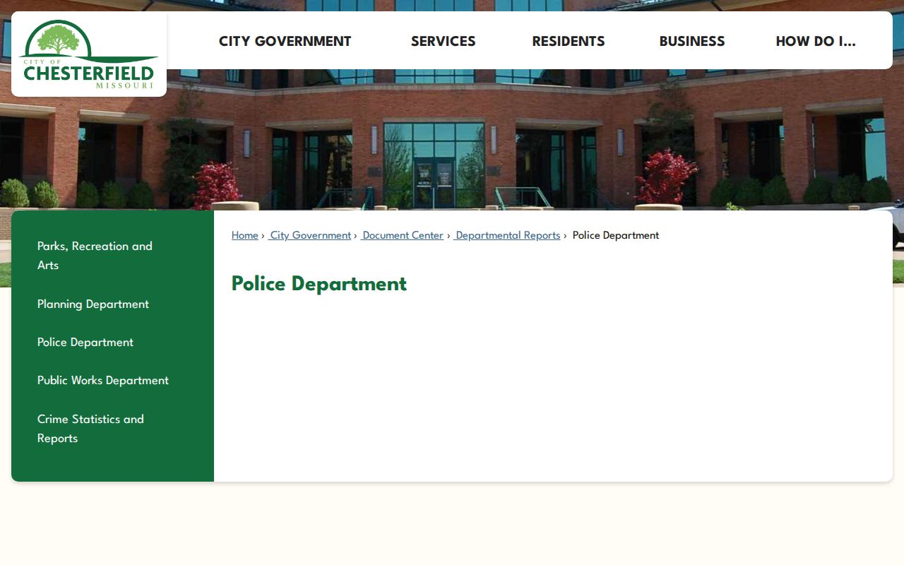Select Police Department in the sidebar
The height and width of the screenshot is (565, 904).
coord(85,342)
